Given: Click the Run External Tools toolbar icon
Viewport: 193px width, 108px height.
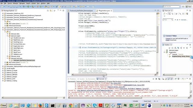Looking at the screenshot, I should [33, 7].
